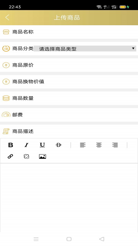Tap the back arrow in the header

[7, 18]
